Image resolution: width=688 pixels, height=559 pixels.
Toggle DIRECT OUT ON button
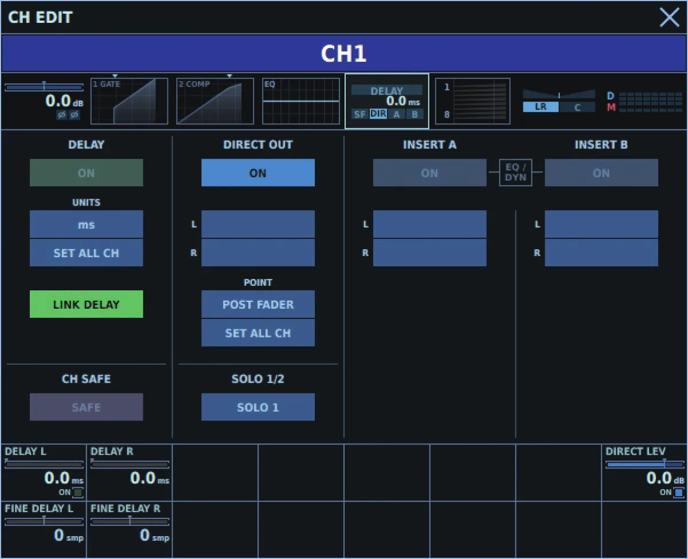click(x=258, y=173)
